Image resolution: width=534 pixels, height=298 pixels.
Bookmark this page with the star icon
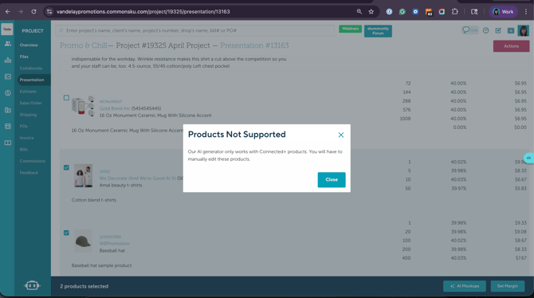coord(371,12)
